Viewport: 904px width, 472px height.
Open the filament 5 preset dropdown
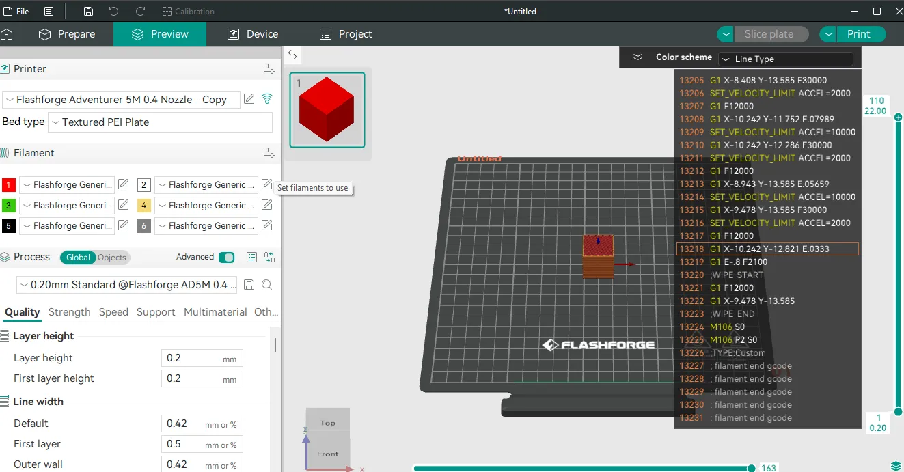[x=67, y=226]
